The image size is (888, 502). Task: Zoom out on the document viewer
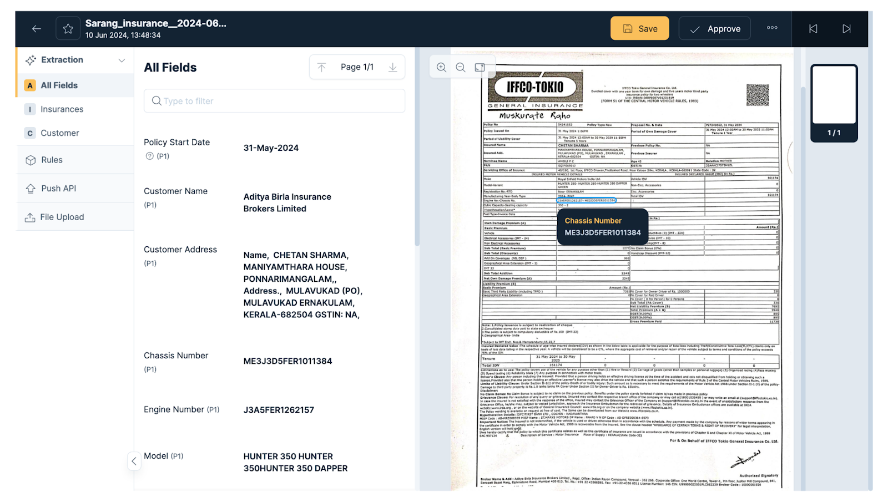(461, 67)
